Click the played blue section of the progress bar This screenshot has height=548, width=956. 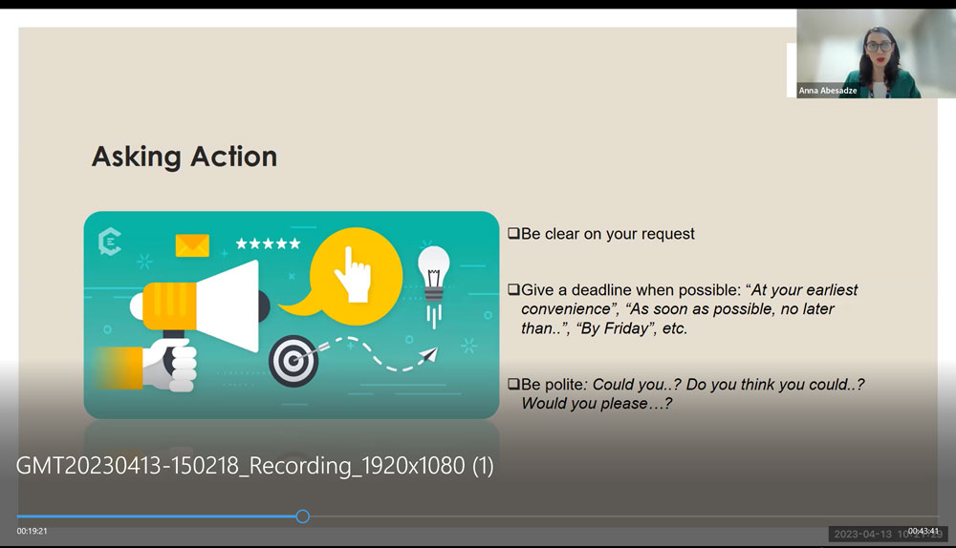click(x=153, y=516)
